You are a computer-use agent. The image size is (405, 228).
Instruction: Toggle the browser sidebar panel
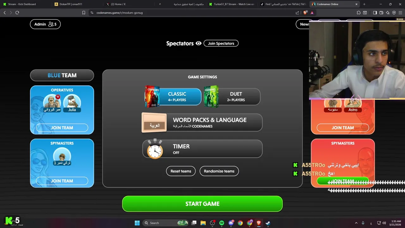[x=375, y=13]
